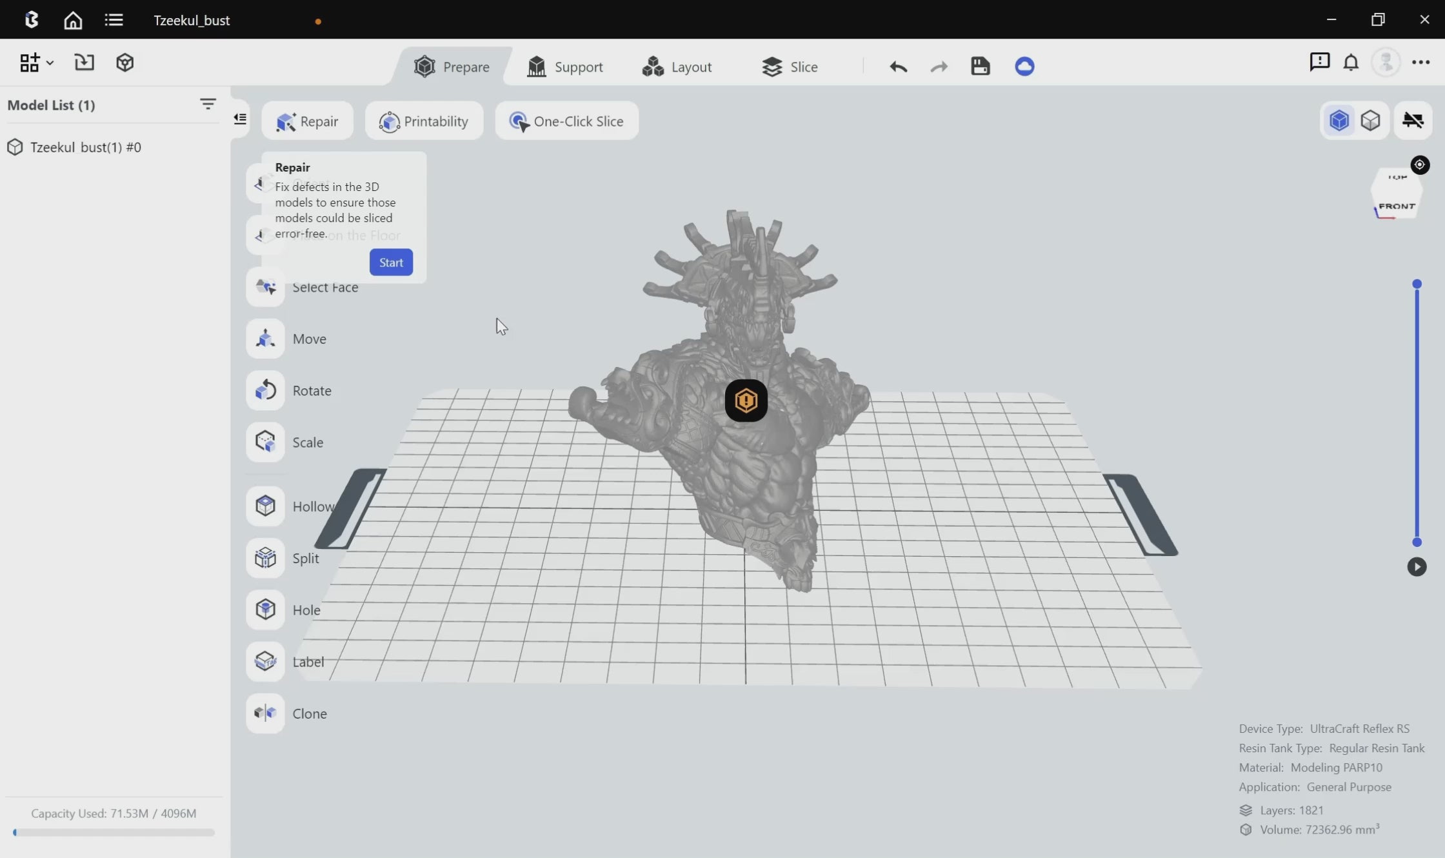The height and width of the screenshot is (858, 1445).
Task: Click the model warning badge
Action: 746,401
